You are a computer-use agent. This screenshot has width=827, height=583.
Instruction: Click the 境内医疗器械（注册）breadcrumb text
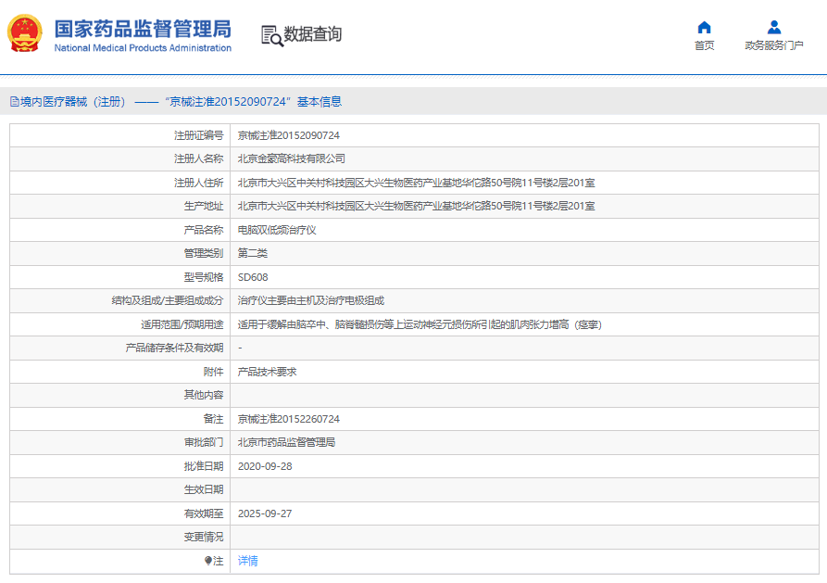tap(73, 101)
